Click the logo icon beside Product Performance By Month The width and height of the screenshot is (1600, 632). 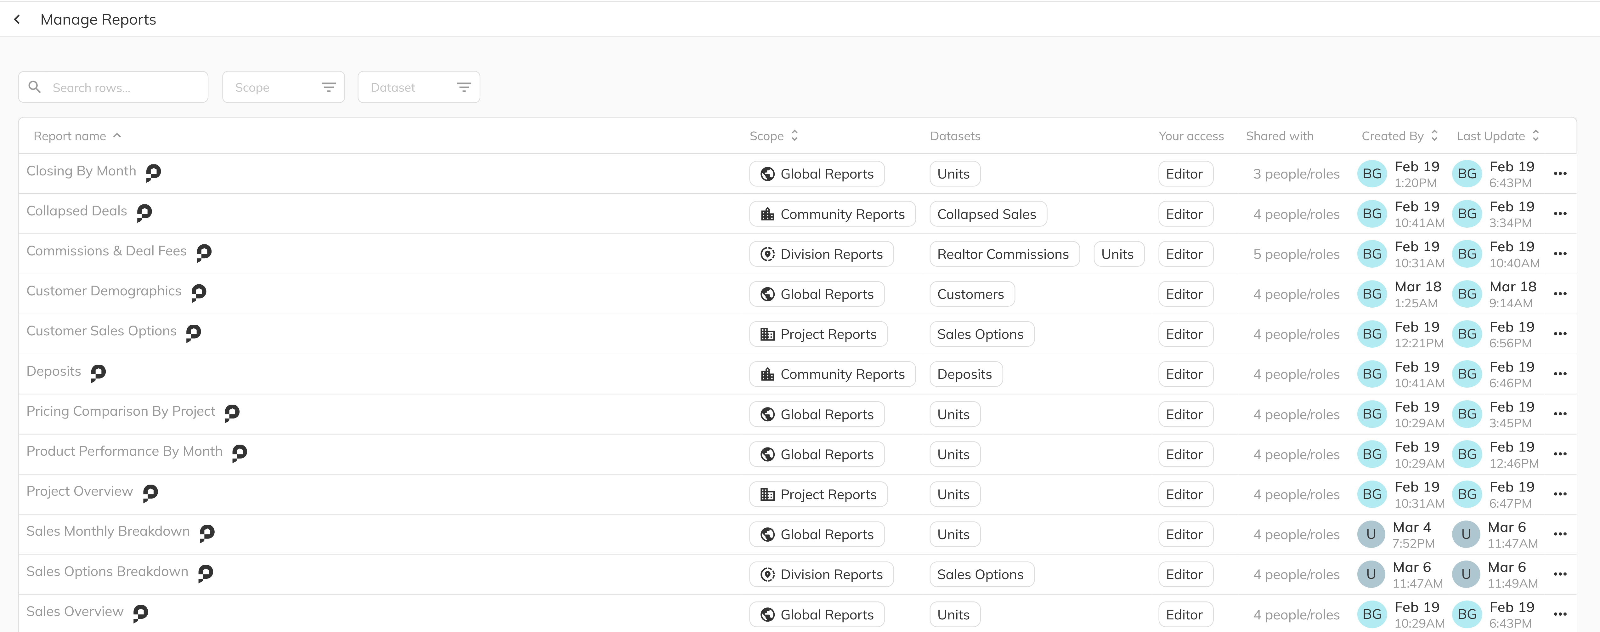tap(239, 453)
